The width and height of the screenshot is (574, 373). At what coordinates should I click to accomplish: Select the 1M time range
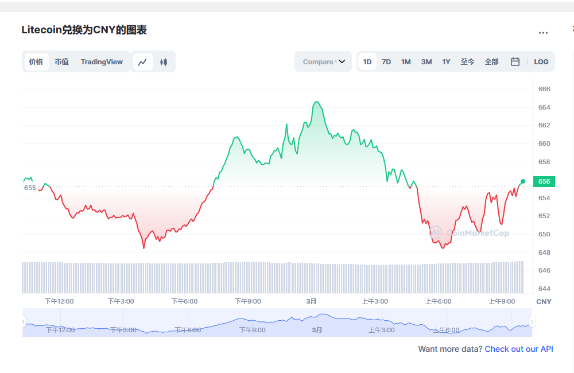pos(406,61)
